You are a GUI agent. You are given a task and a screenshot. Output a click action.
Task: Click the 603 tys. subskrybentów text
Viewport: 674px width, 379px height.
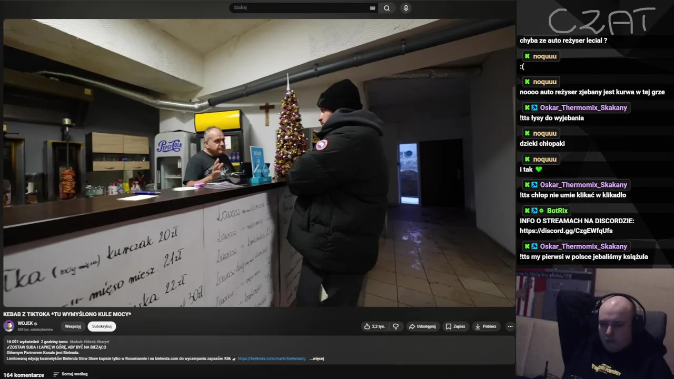pos(35,330)
